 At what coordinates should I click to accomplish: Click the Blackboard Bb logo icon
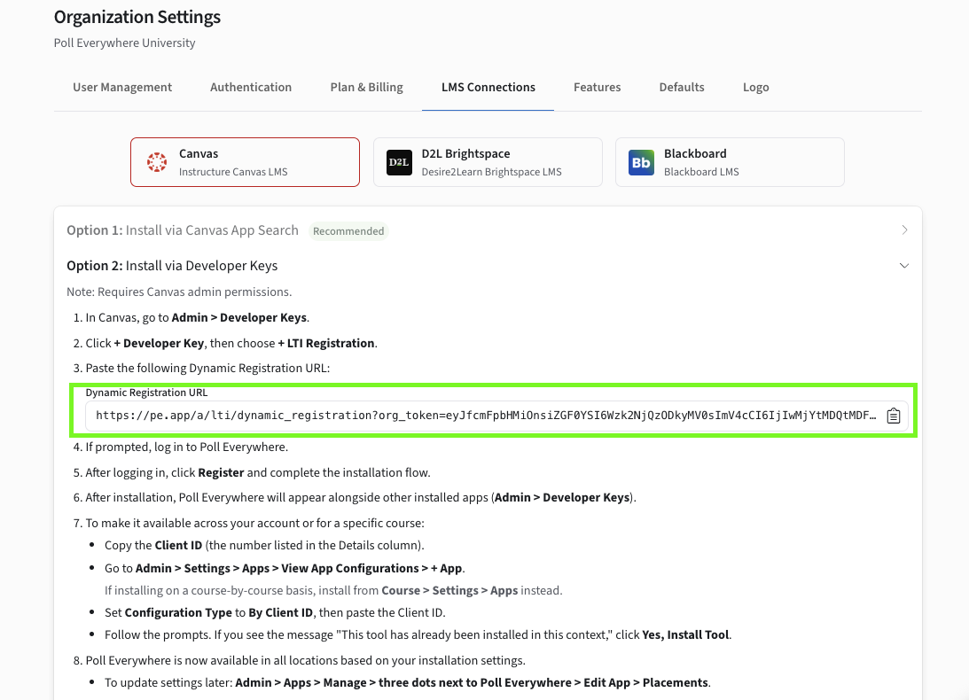tap(642, 162)
